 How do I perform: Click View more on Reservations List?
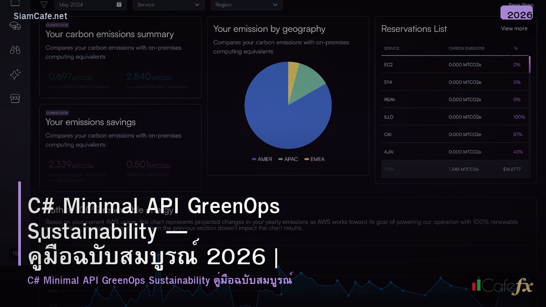[x=514, y=28]
